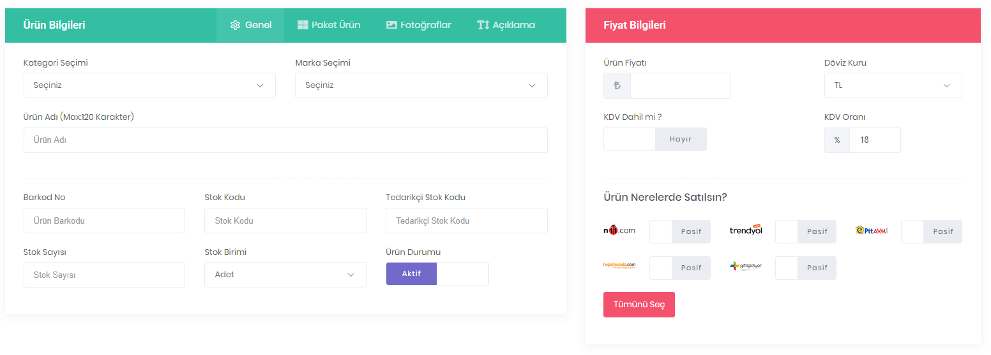Screen dimensions: 991x355
Task: Enable selling on Trendyol toggle
Action: click(x=805, y=232)
